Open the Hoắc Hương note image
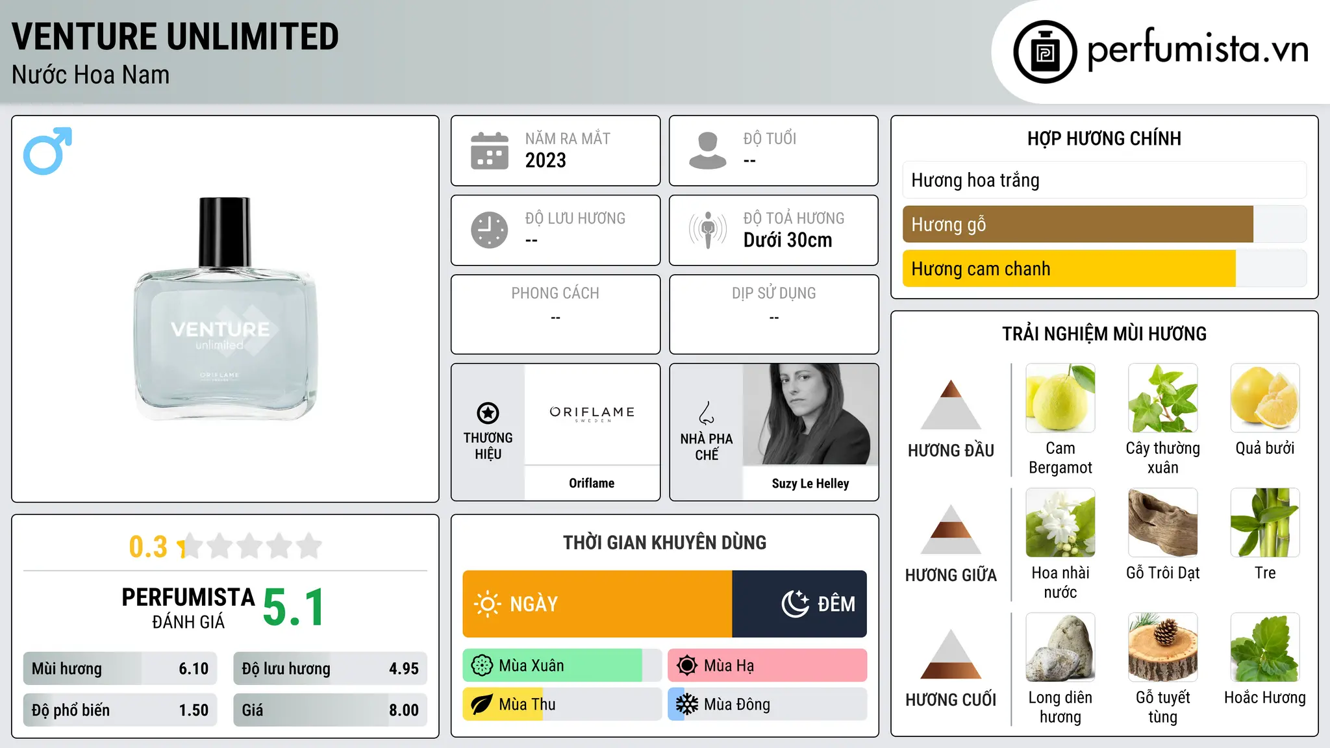1330x748 pixels. click(x=1265, y=647)
